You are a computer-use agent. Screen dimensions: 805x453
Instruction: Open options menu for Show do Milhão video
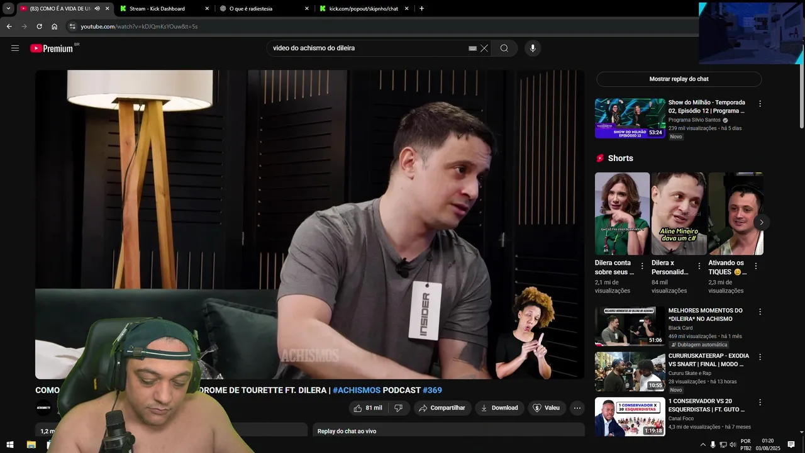(x=760, y=103)
